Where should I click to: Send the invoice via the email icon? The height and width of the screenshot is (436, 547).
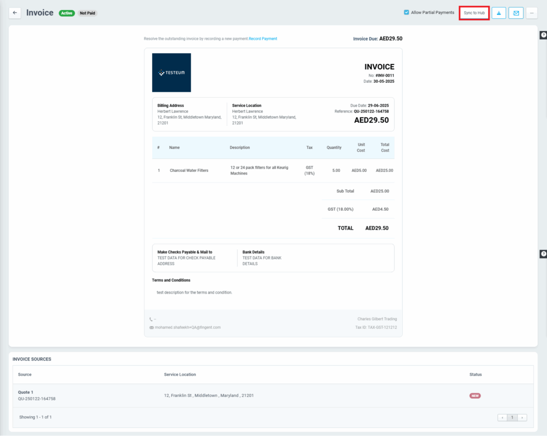click(x=515, y=13)
